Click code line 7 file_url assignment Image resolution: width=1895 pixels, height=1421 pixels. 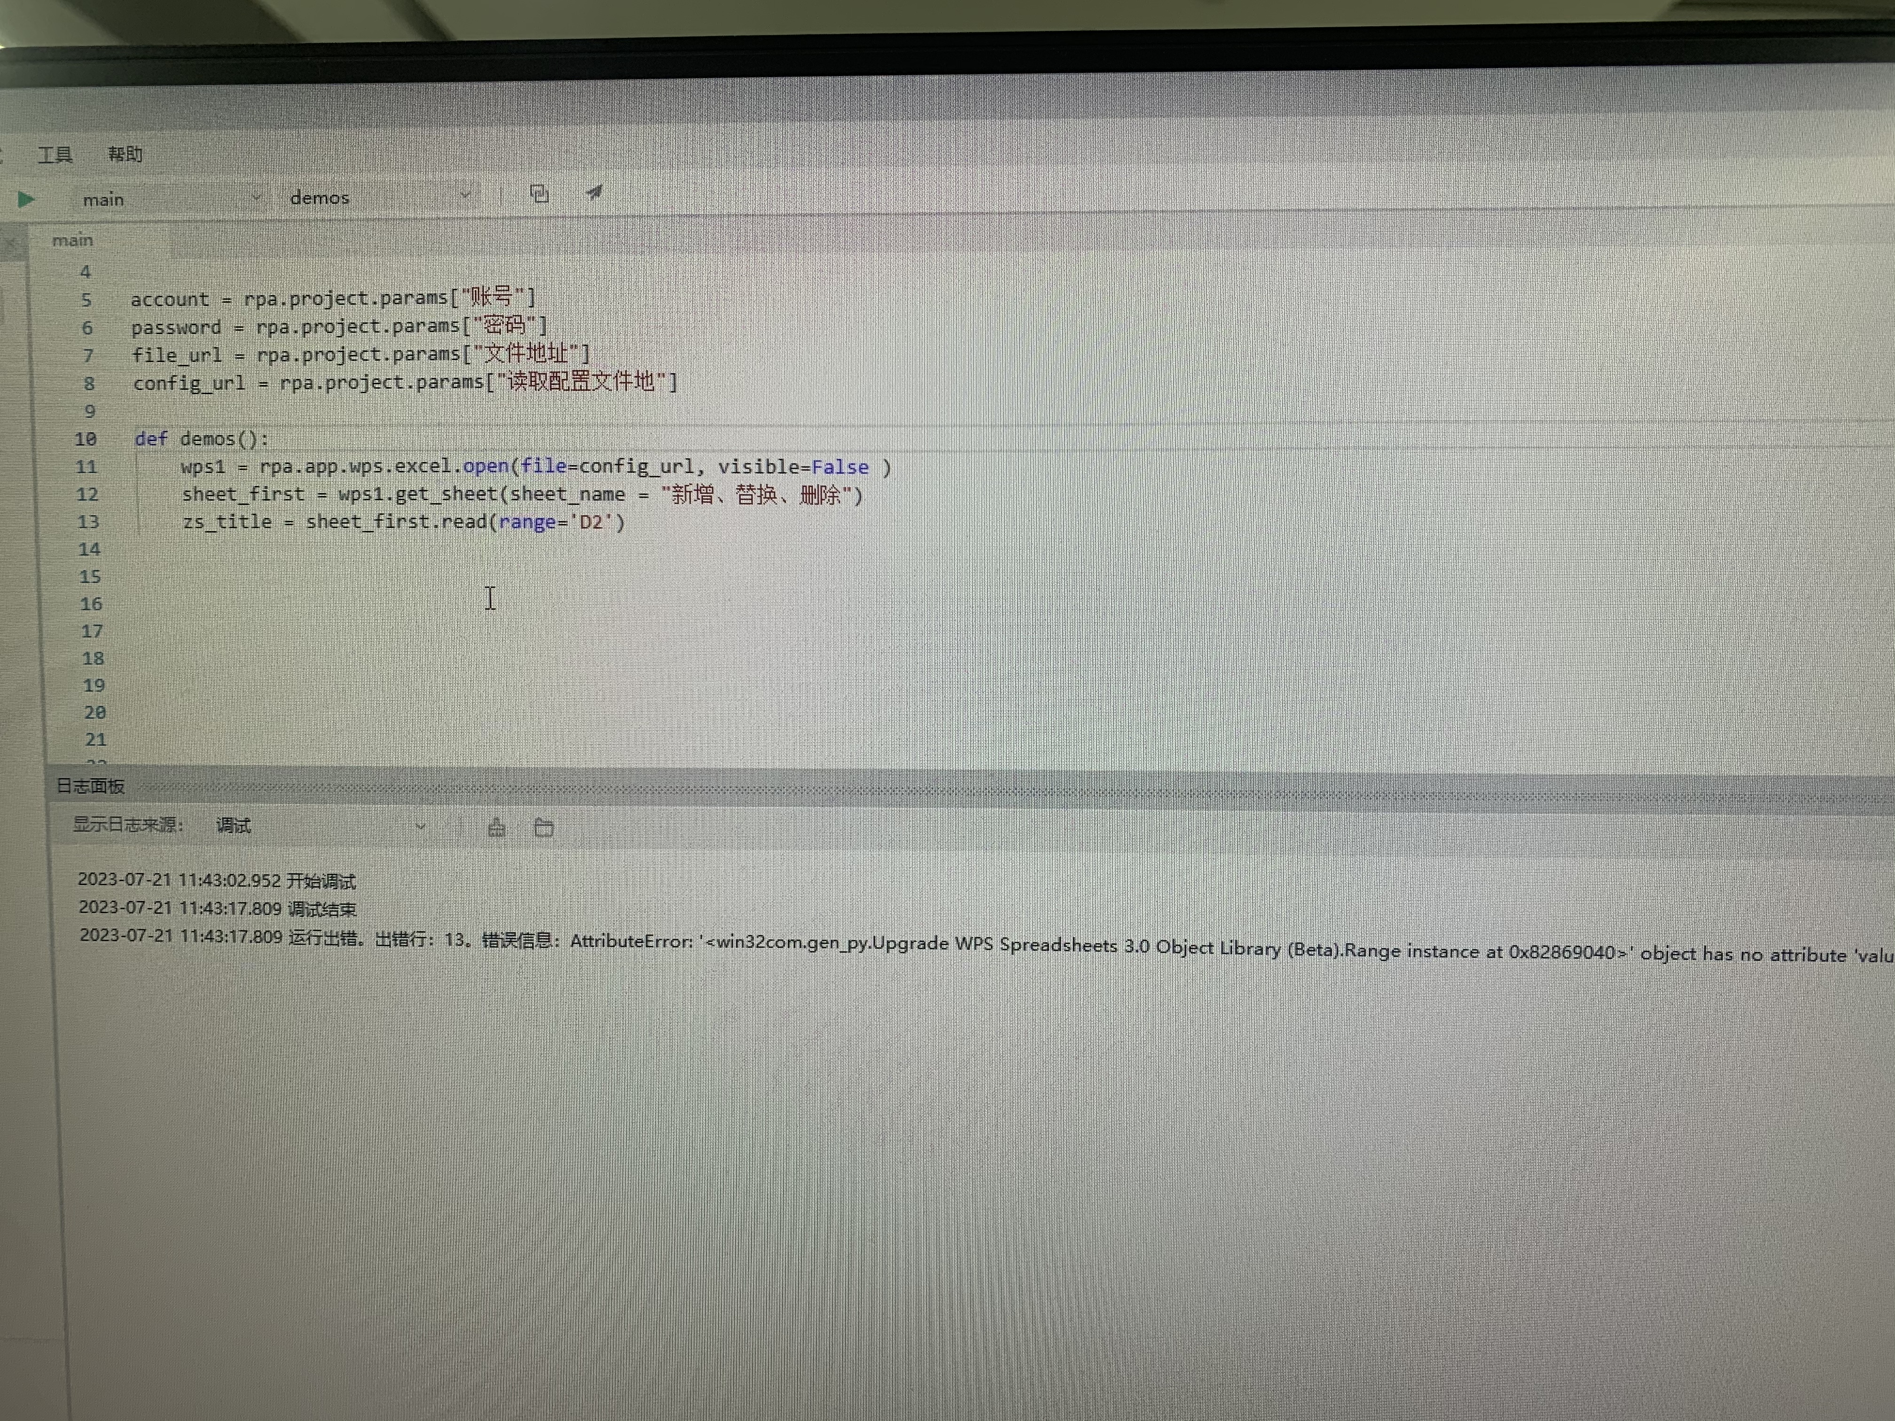click(x=360, y=353)
